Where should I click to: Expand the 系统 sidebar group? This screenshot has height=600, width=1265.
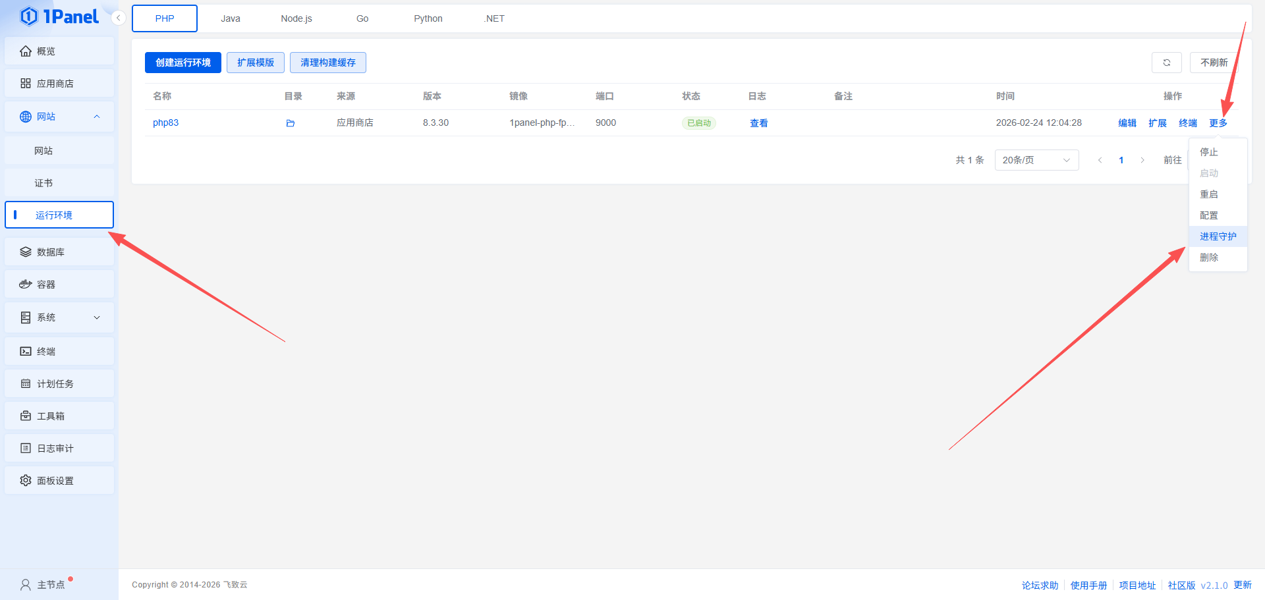pyautogui.click(x=97, y=317)
